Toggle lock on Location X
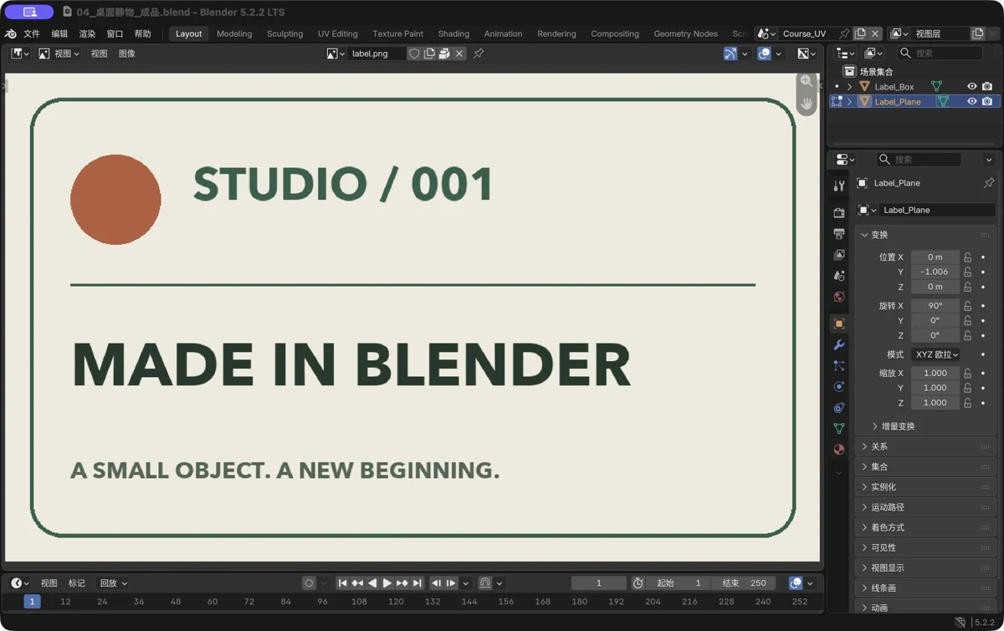The height and width of the screenshot is (631, 1004). pos(968,257)
